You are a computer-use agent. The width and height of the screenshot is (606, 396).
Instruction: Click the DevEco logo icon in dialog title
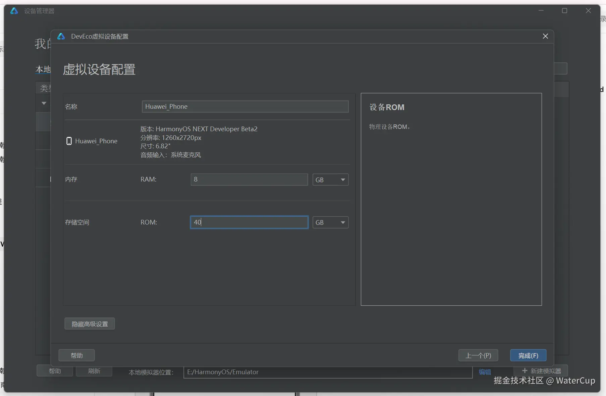pyautogui.click(x=61, y=36)
